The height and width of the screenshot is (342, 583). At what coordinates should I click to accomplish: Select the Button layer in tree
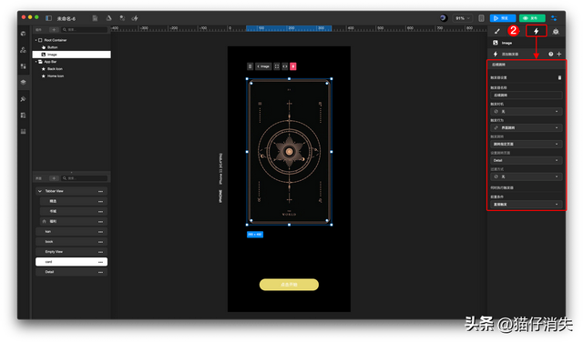point(71,47)
